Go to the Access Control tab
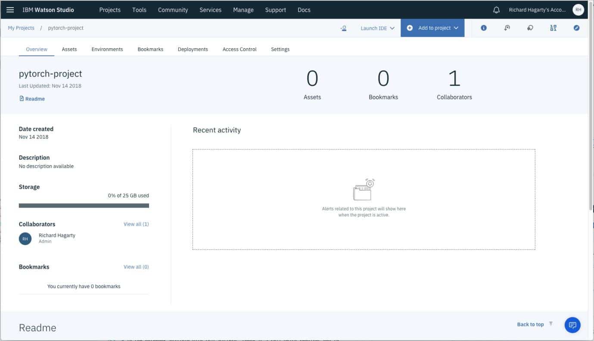The image size is (594, 341). [x=239, y=49]
